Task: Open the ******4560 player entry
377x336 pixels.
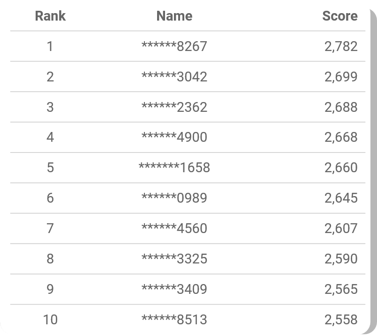Action: (174, 228)
